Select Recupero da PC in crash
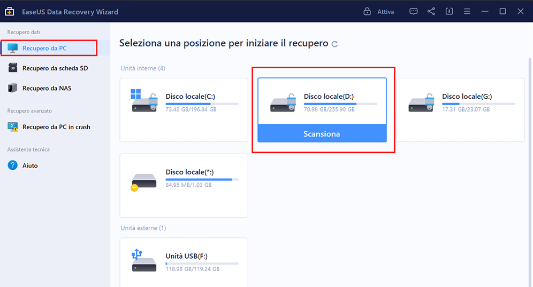The image size is (533, 287). pos(56,127)
